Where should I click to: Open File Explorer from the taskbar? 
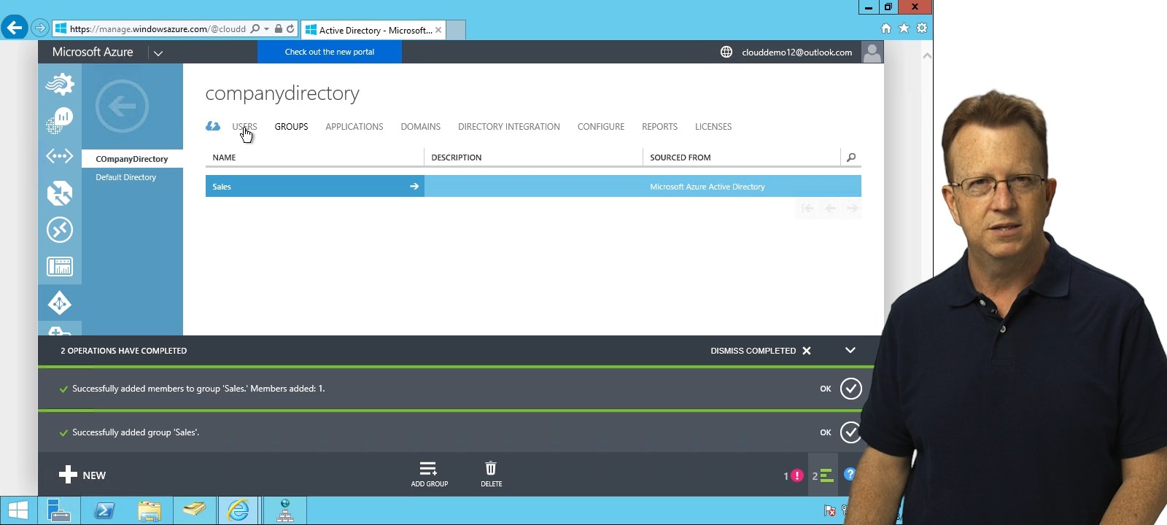(x=150, y=510)
